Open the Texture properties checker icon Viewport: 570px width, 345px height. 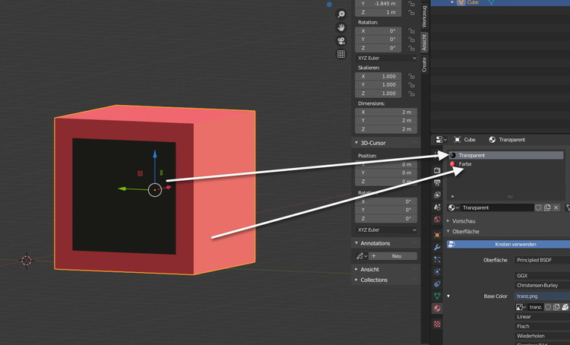437,324
